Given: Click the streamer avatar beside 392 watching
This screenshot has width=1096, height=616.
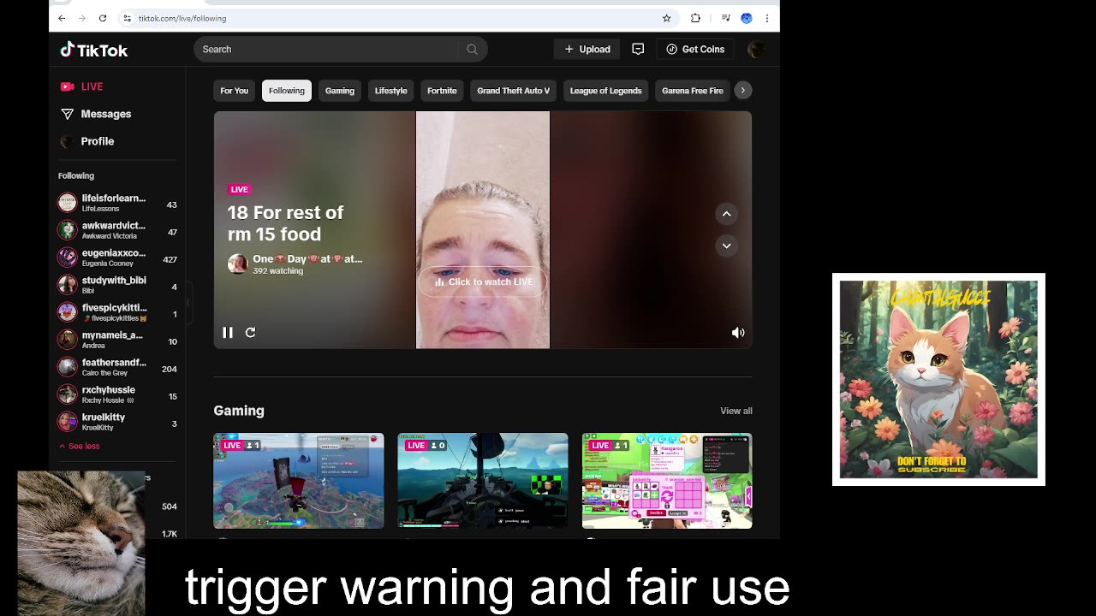Looking at the screenshot, I should coord(237,264).
